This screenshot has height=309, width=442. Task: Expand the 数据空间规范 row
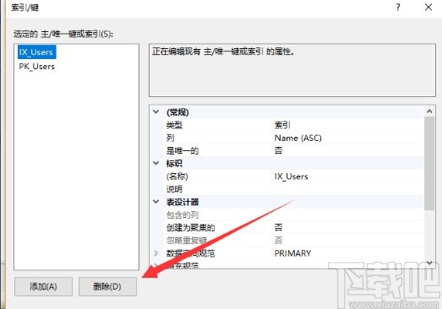[x=156, y=253]
